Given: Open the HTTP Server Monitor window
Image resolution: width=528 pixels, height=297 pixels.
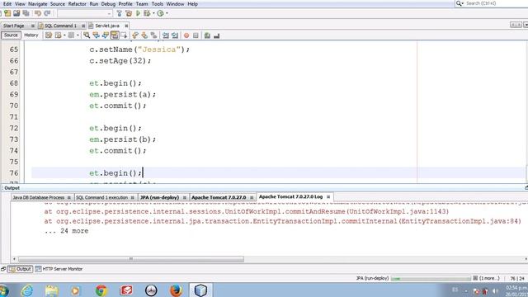Looking at the screenshot, I should [59, 269].
